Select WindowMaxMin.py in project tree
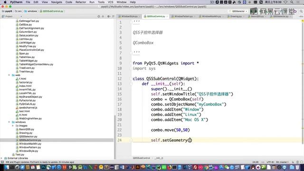 [30, 144]
